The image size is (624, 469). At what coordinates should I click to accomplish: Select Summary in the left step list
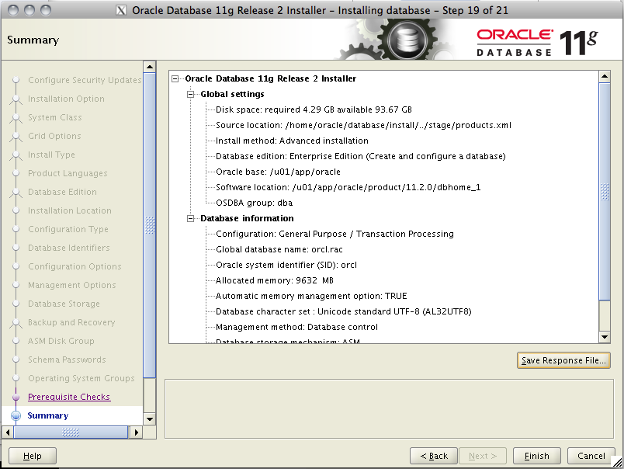pos(49,415)
